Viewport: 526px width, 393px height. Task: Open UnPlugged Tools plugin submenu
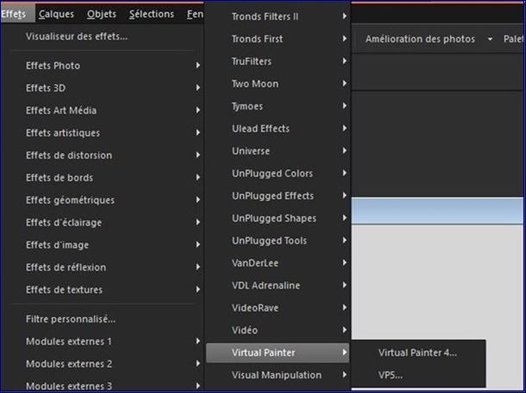click(x=278, y=240)
